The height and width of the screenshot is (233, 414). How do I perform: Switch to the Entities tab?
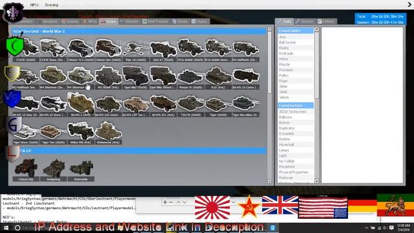(x=71, y=21)
